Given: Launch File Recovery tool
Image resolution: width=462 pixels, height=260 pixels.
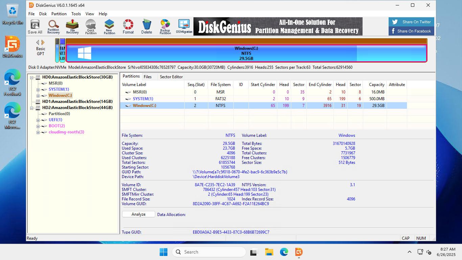Looking at the screenshot, I should 72,27.
